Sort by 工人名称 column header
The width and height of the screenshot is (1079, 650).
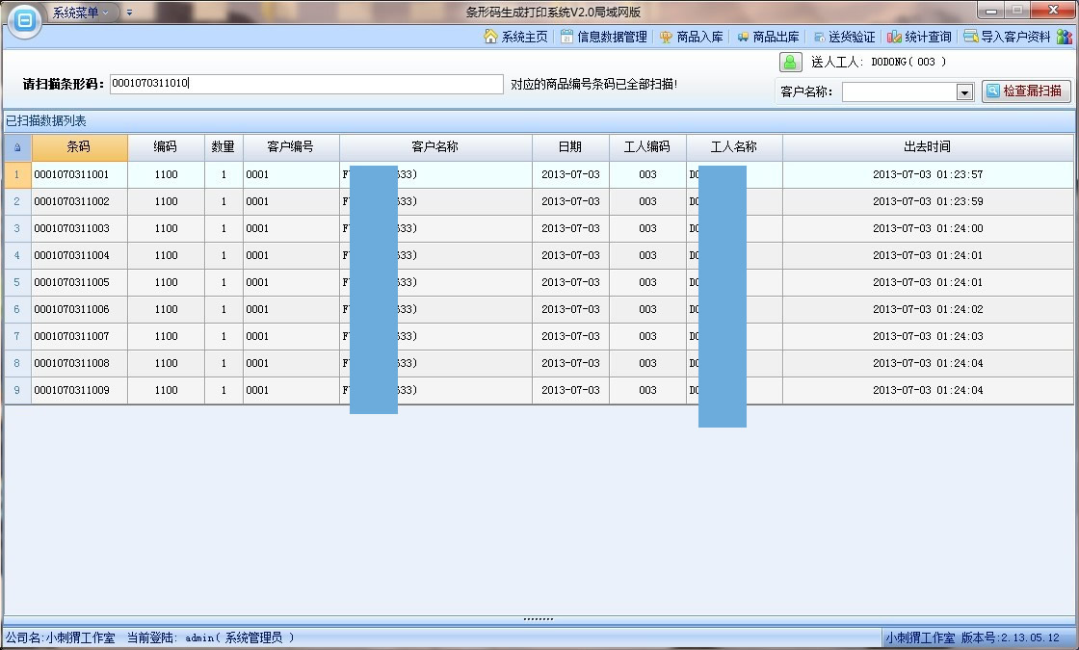[x=734, y=147]
